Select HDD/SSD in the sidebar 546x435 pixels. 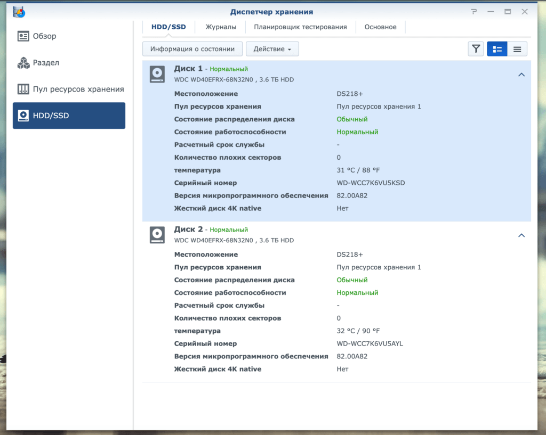click(x=69, y=116)
